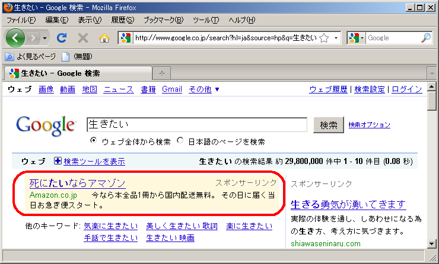The width and height of the screenshot is (439, 264).
Task: Open the 検索オプション link
Action: point(369,125)
